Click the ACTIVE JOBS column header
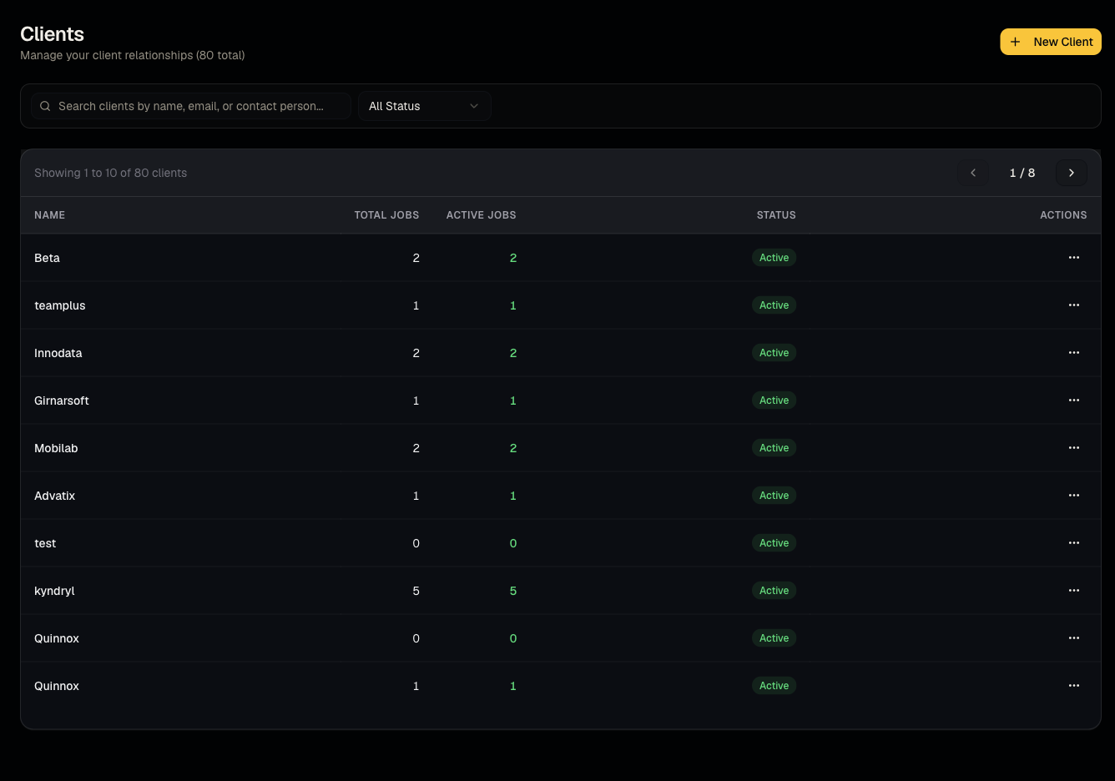1115x781 pixels. click(481, 215)
